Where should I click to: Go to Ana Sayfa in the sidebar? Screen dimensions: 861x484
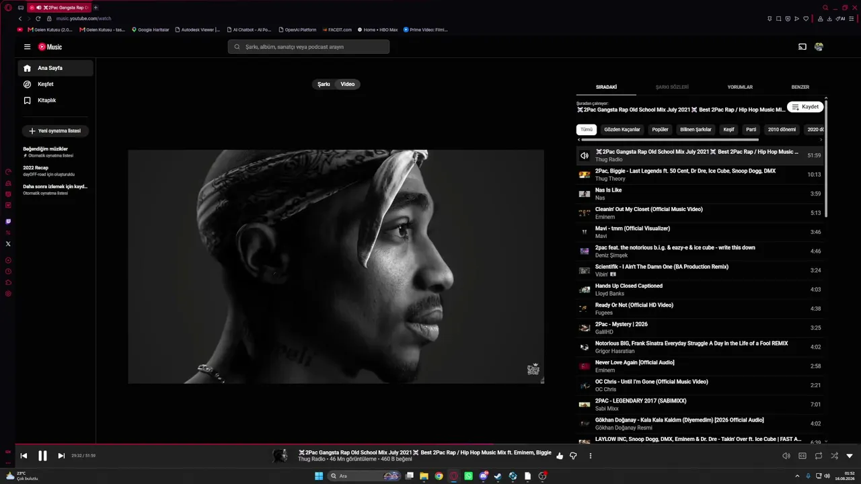click(x=56, y=68)
